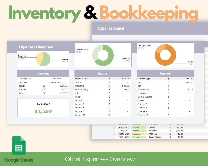Select the Rent amount 200.00 cell
Screen dimensions: 208x166
pos(189,82)
